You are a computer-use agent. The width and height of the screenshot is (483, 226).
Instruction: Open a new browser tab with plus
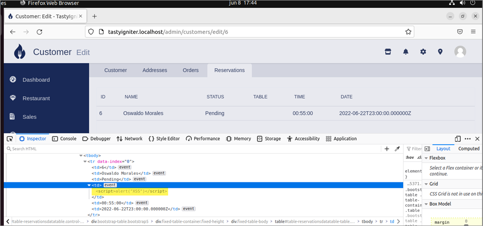tap(94, 16)
